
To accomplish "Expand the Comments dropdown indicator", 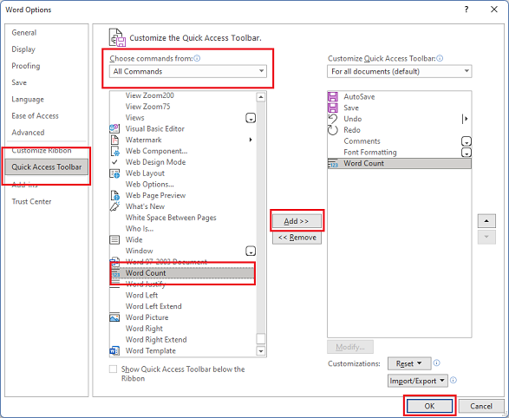I will click(x=467, y=141).
